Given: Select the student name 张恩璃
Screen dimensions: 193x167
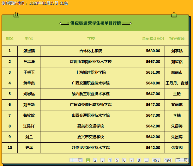Looking at the screenshot, I should (29, 51).
